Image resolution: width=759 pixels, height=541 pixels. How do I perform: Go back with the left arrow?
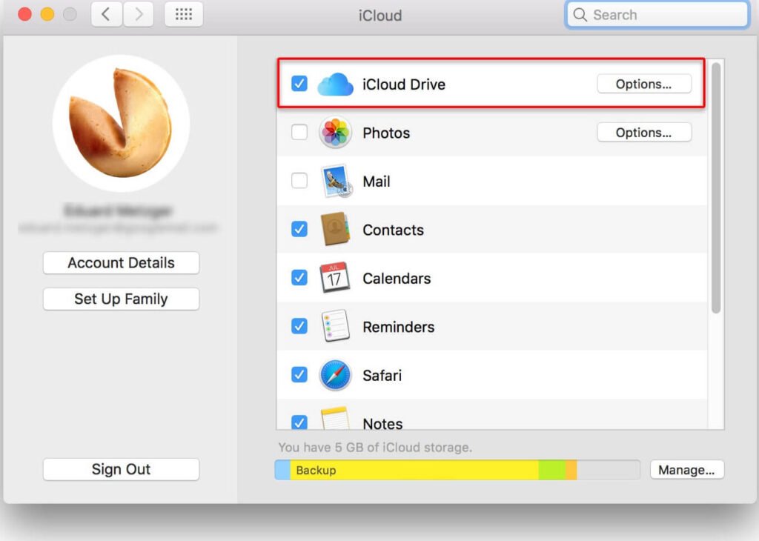click(107, 14)
